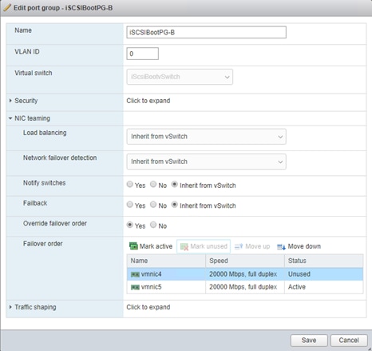
Task: Click the vmnic4 network adapter icon
Action: coord(135,274)
